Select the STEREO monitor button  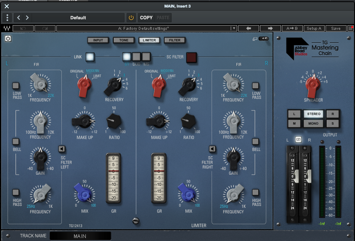(x=313, y=114)
